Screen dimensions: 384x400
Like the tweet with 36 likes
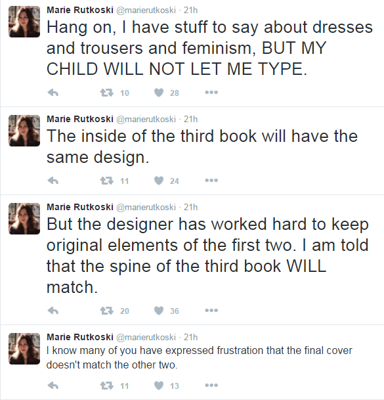[159, 311]
